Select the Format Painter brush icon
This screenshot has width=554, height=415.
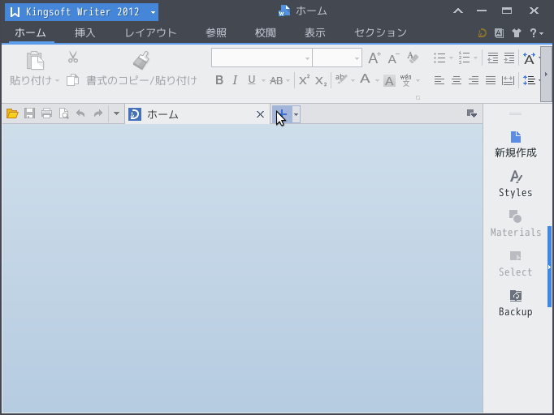pos(141,60)
